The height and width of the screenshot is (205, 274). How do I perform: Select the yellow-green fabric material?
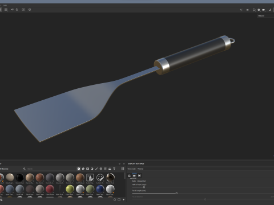(70, 189)
